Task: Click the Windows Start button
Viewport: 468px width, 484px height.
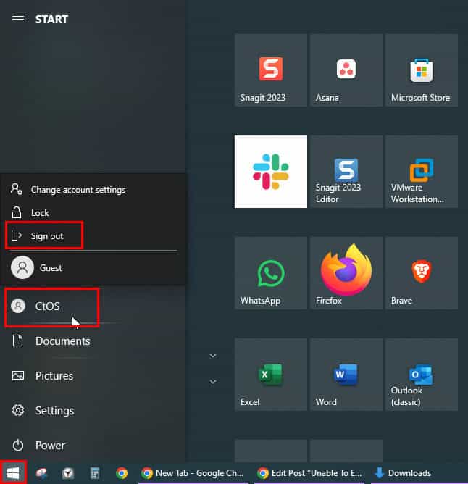Action: pos(13,472)
